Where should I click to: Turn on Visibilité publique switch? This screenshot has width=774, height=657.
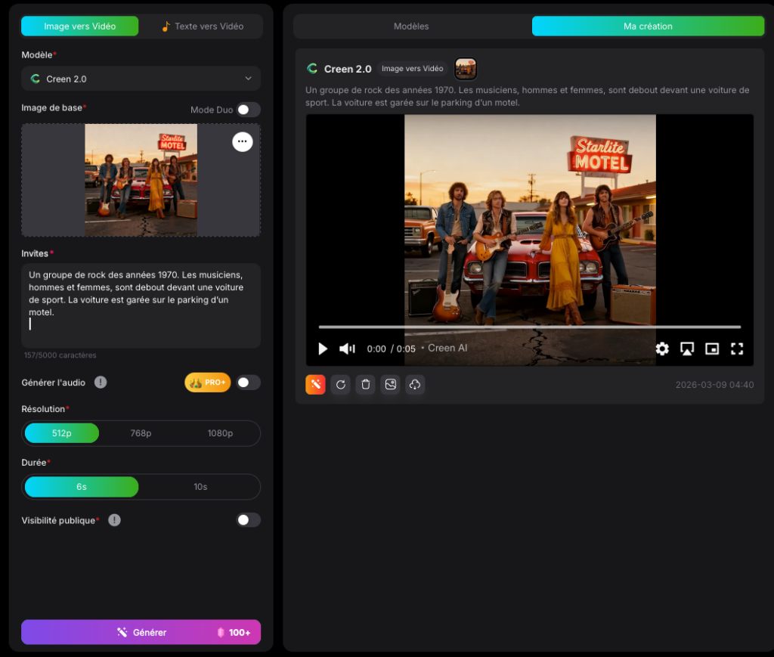click(248, 520)
